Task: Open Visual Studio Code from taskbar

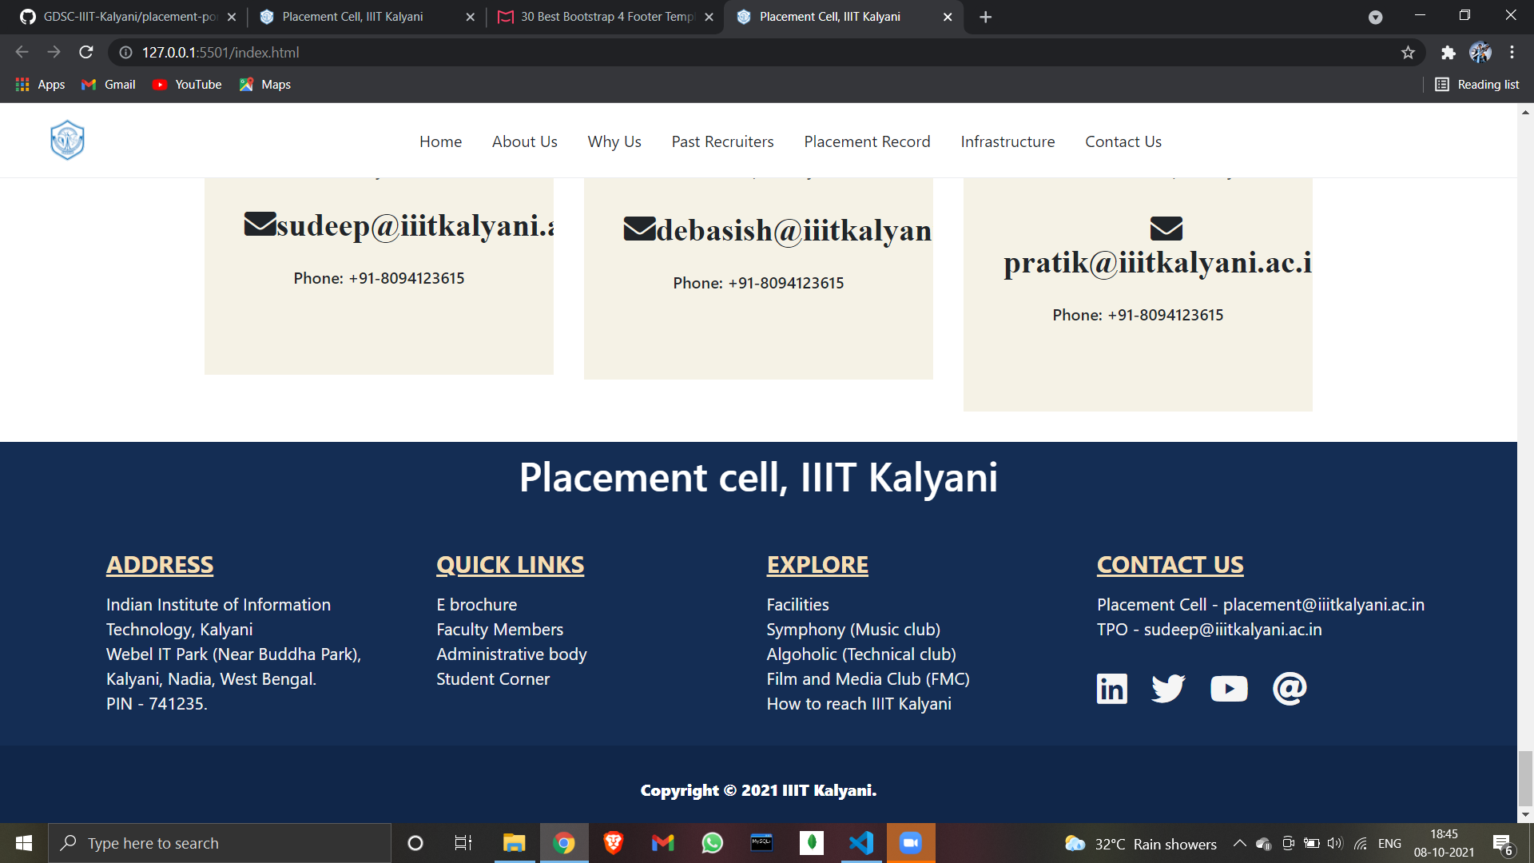Action: pos(860,843)
